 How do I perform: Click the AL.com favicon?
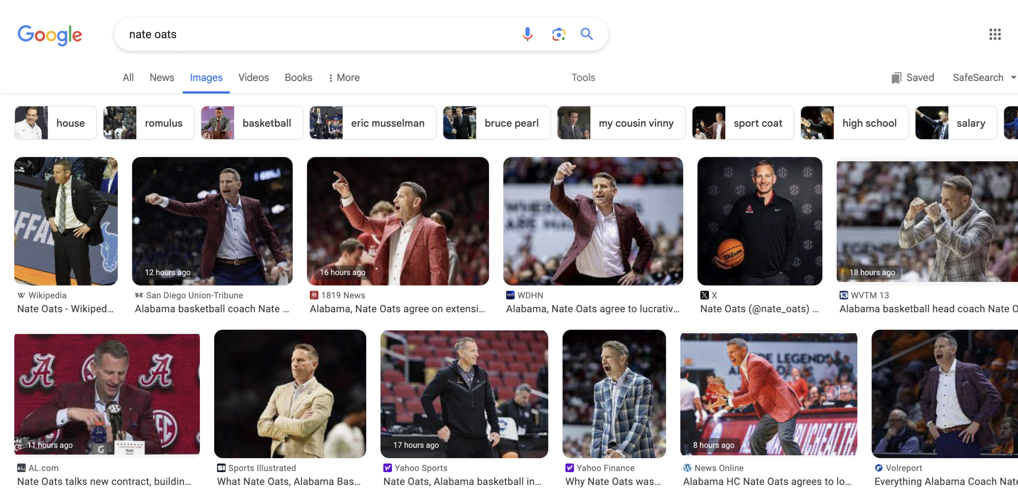(21, 468)
